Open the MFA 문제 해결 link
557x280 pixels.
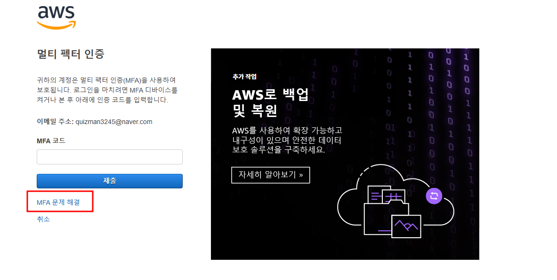pyautogui.click(x=58, y=202)
